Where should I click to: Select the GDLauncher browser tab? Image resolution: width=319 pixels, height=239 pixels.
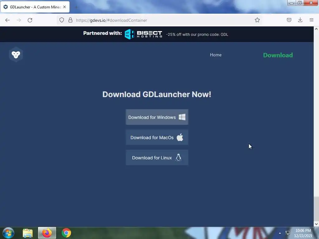(35, 7)
